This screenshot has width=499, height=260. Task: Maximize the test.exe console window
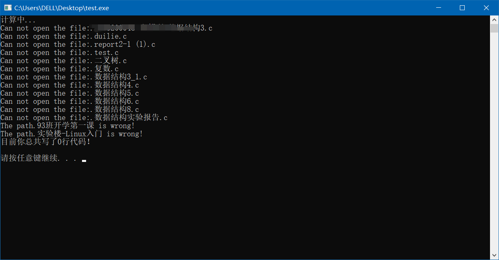pyautogui.click(x=462, y=8)
